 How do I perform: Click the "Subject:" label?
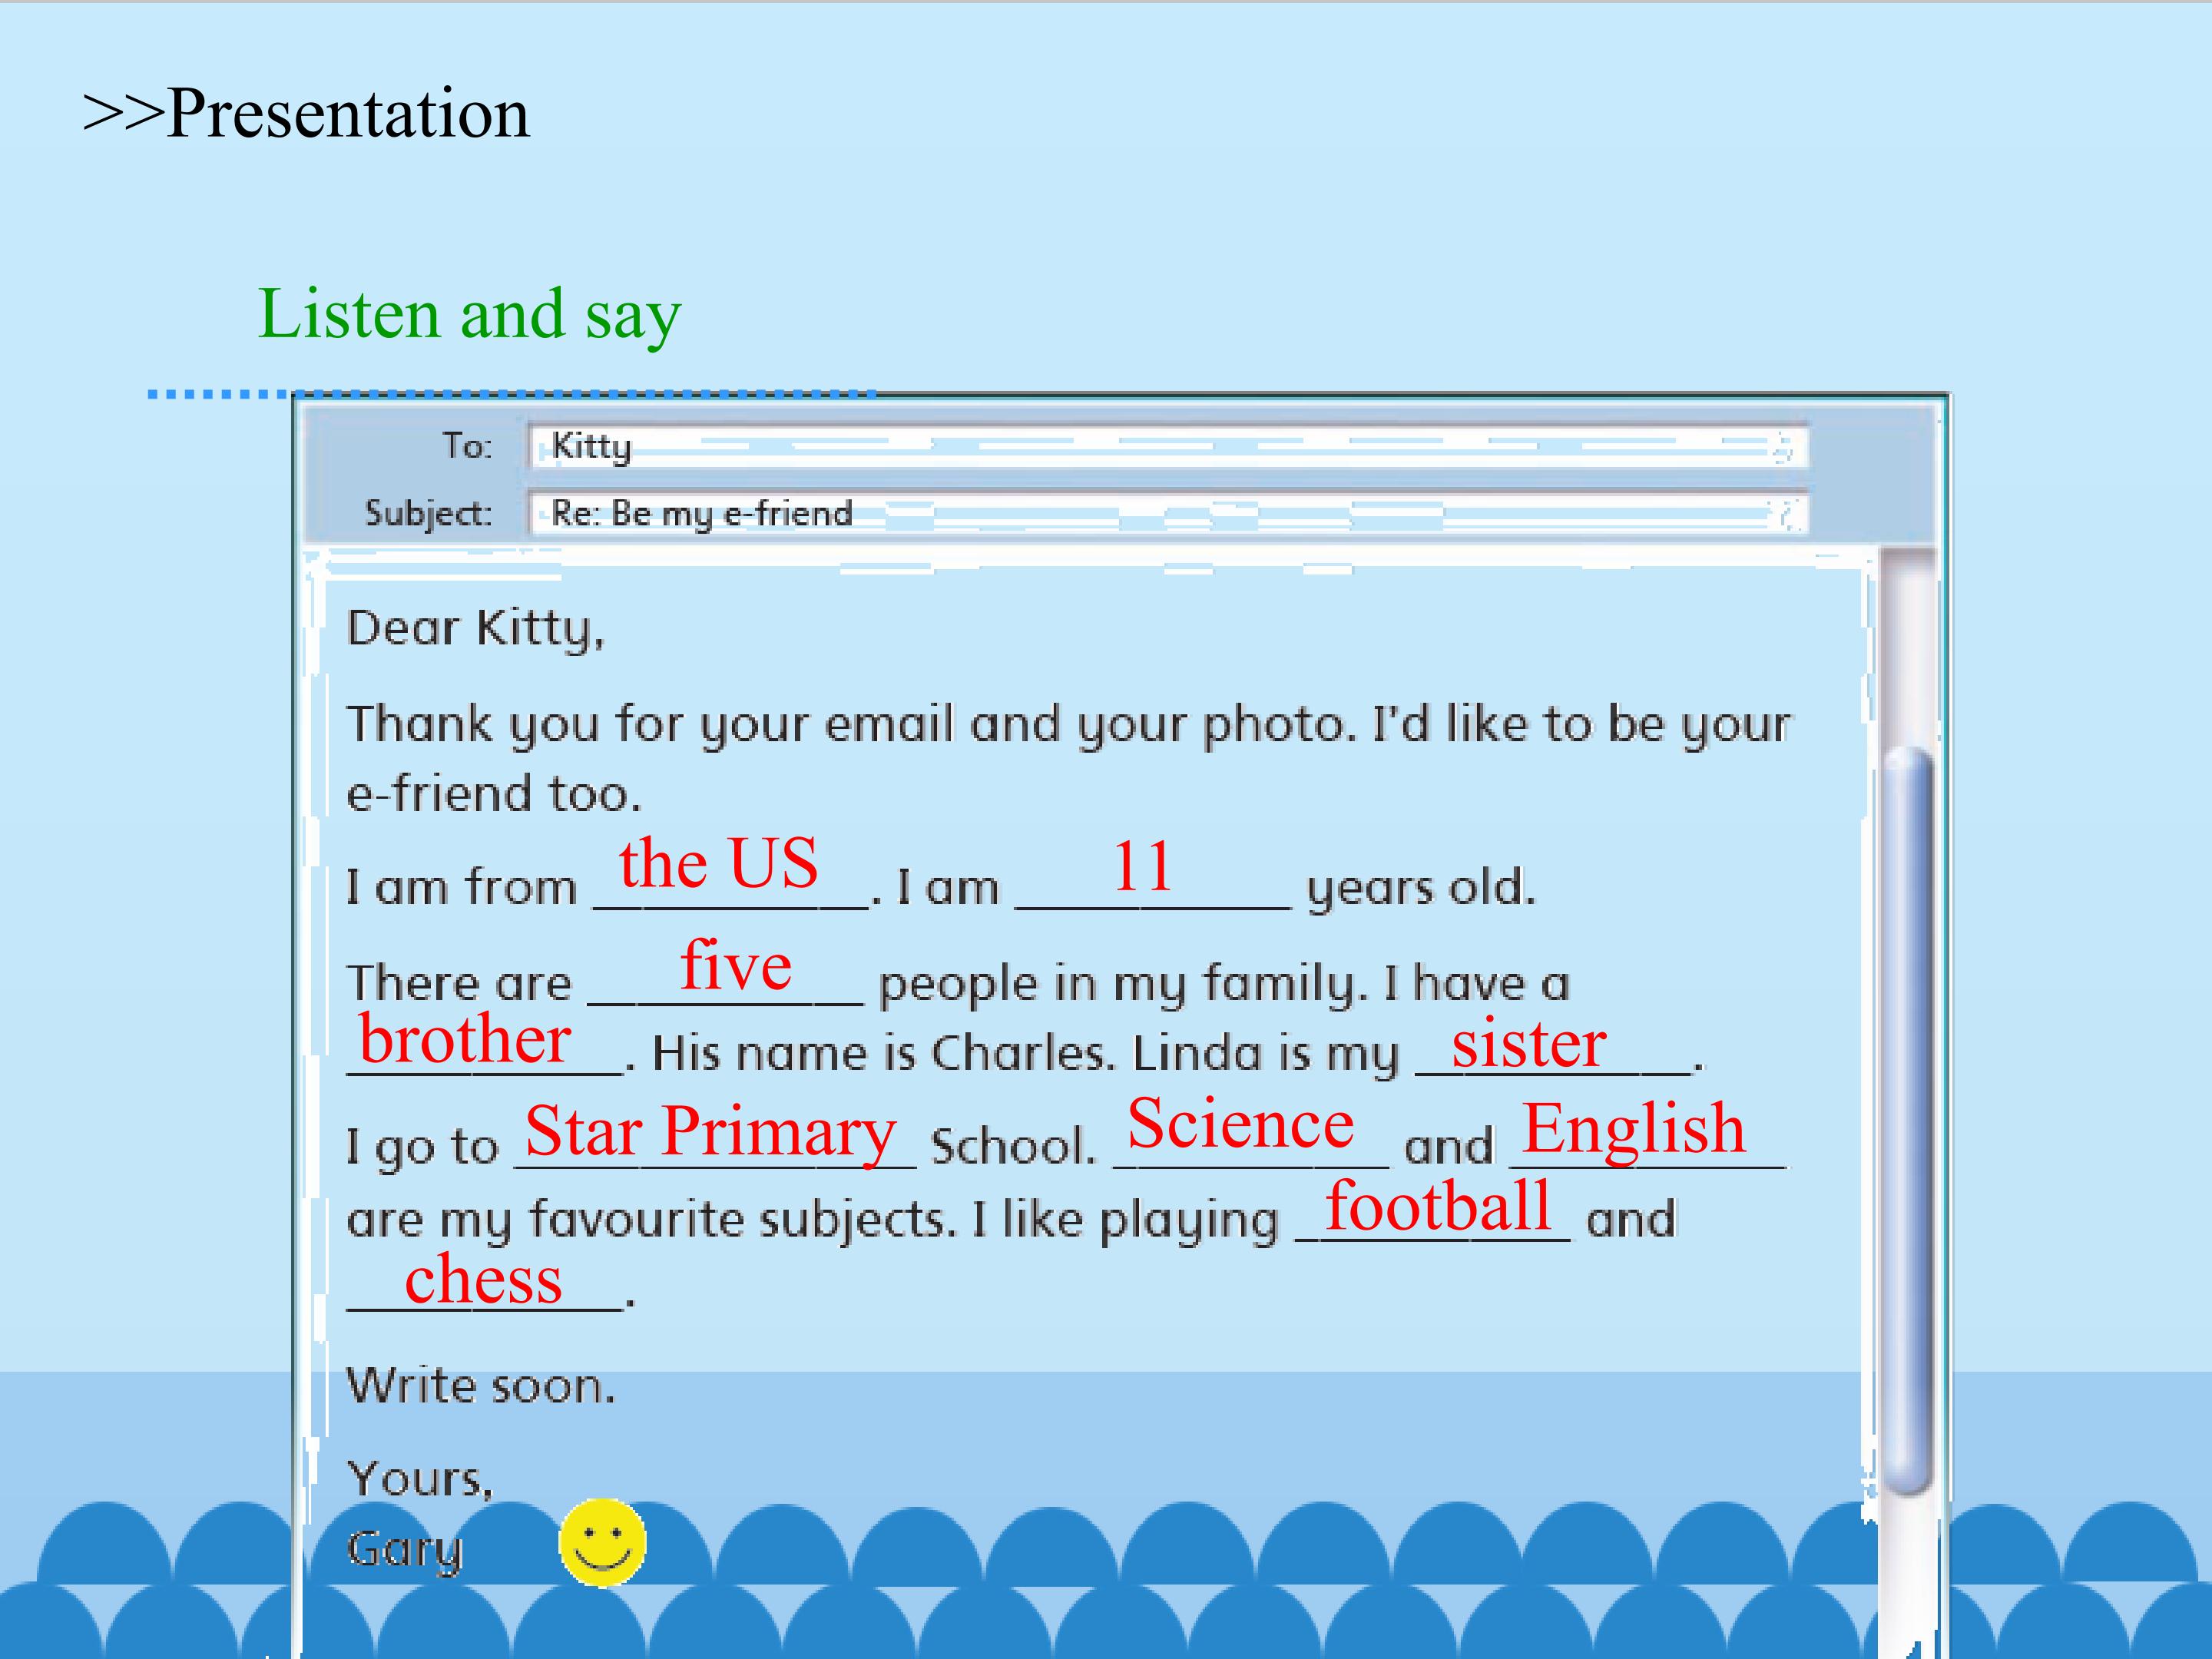click(429, 513)
